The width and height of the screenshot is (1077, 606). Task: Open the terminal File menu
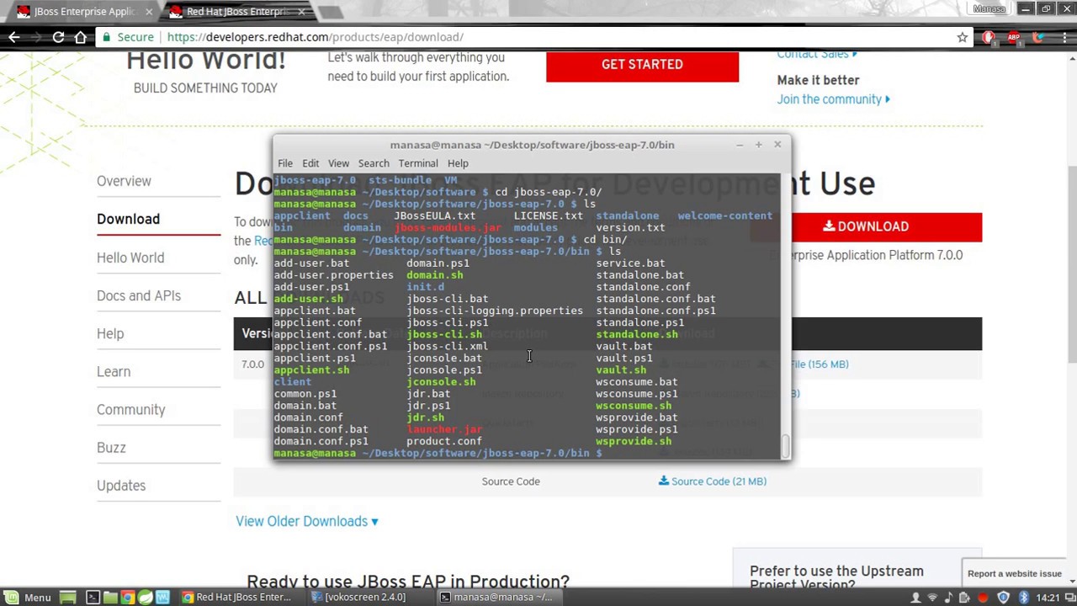click(x=285, y=163)
